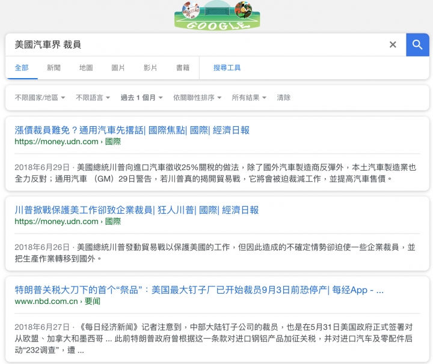Toggle the 搜尋工具 search tools
The height and width of the screenshot is (364, 433).
227,68
